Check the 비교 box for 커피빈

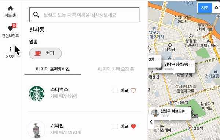pos(115,127)
